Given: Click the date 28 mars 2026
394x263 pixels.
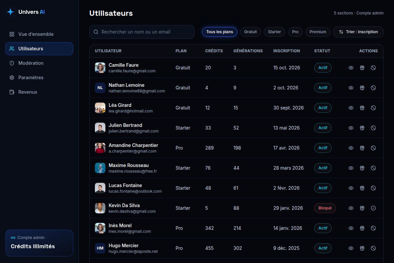Looking at the screenshot, I should [289, 168].
